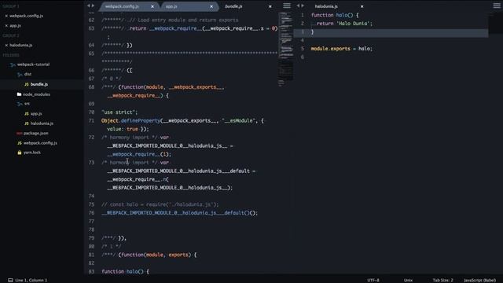The image size is (503, 283).
Task: Open app.js under src folder
Action: pos(36,113)
